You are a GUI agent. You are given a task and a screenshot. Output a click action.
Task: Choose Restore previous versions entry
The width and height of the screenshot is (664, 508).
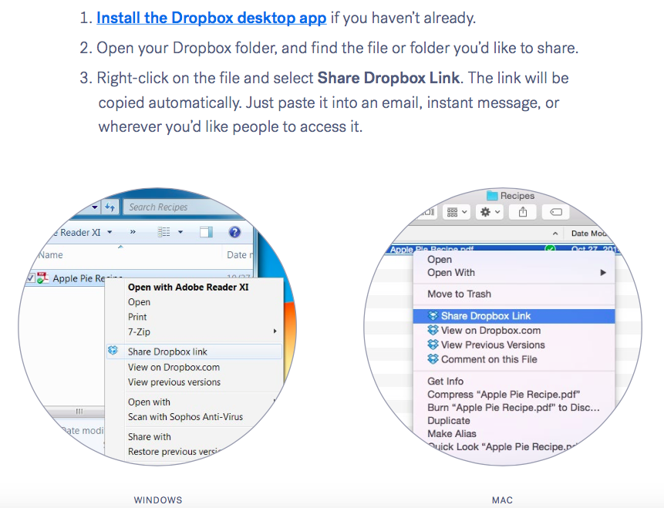(174, 452)
